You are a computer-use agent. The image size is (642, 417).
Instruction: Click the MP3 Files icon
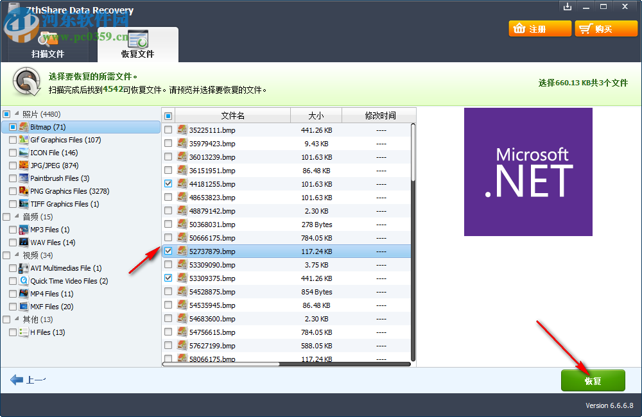tap(22, 230)
